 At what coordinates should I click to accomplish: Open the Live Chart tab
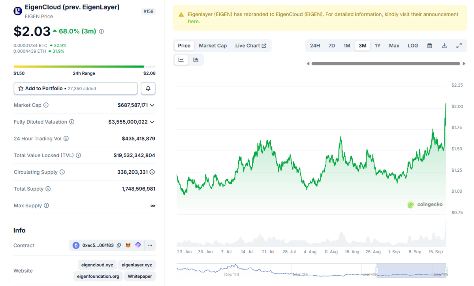pos(248,45)
